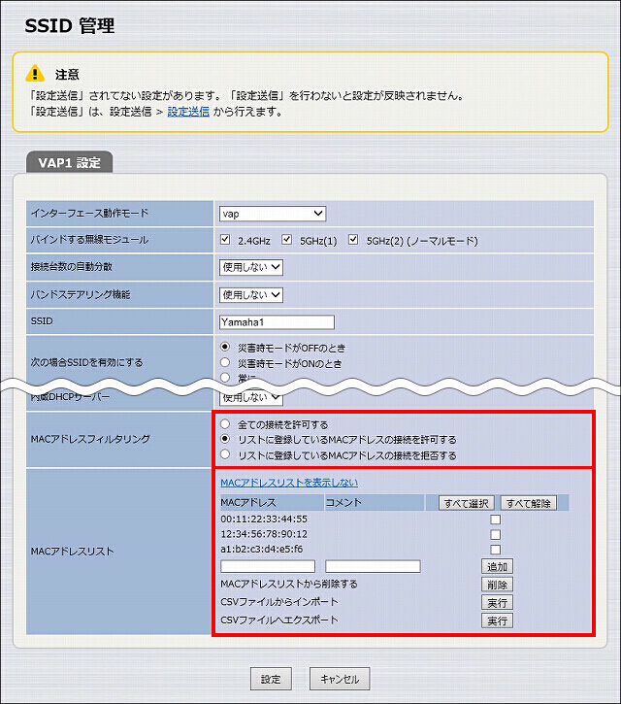Click the 追加 button
Image resolution: width=621 pixels, height=704 pixels.
(497, 567)
